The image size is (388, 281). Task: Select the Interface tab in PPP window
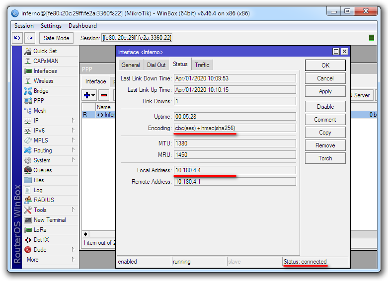tap(95, 81)
